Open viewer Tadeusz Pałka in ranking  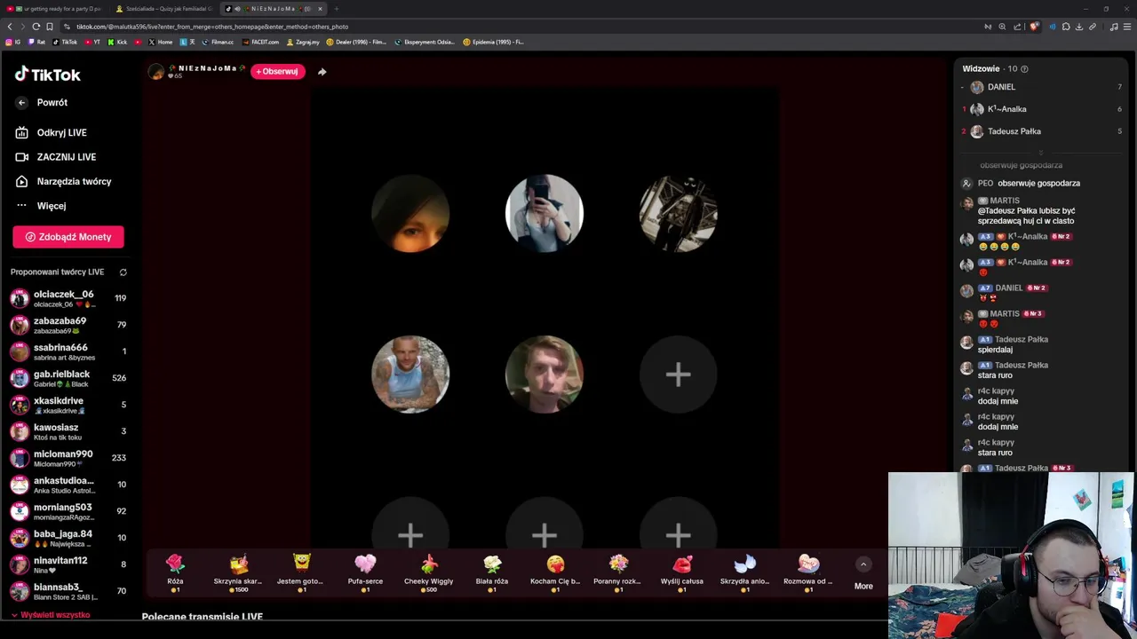tap(1041, 131)
